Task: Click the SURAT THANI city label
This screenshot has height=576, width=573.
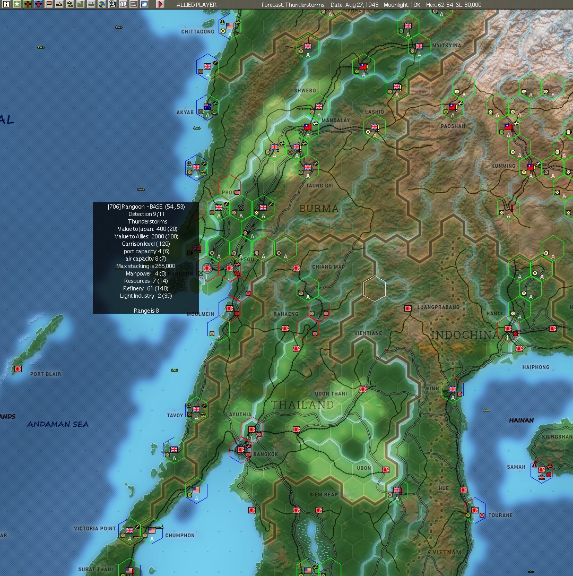Action: pos(96,570)
